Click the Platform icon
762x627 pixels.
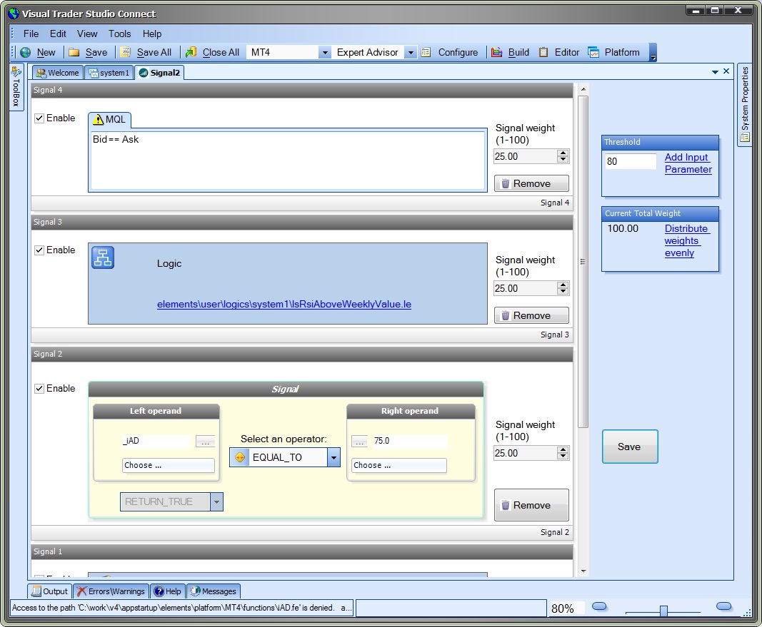pyautogui.click(x=593, y=52)
